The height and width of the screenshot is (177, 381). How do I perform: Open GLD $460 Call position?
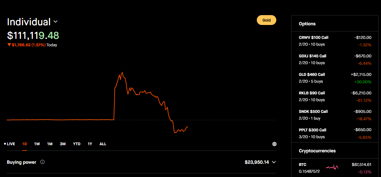pyautogui.click(x=335, y=78)
